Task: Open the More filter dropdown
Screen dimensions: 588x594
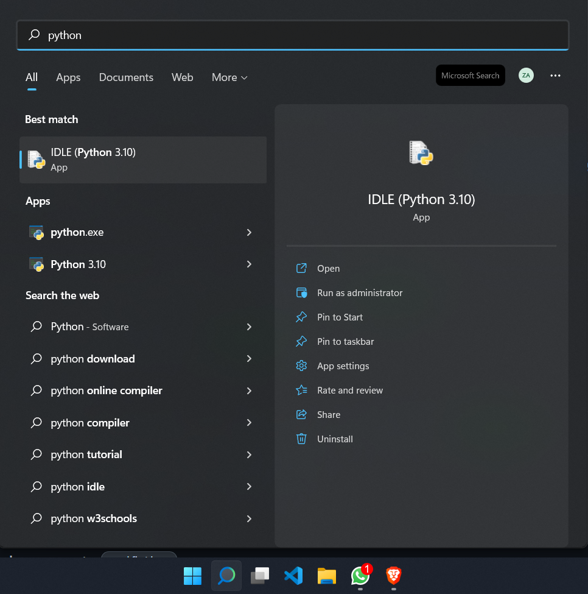Action: [x=229, y=77]
